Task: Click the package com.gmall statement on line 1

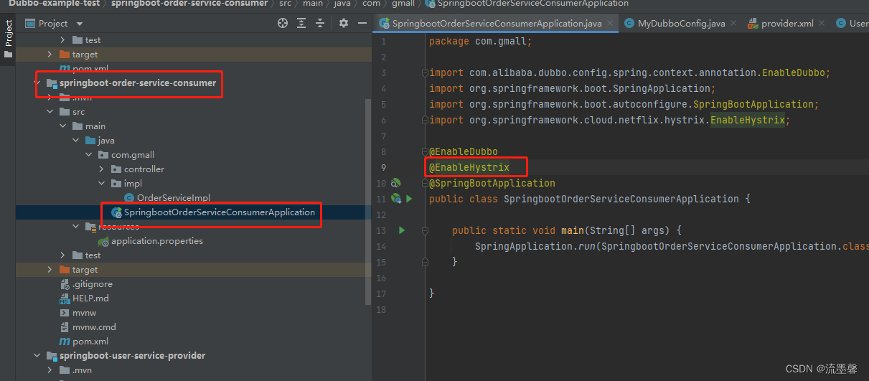Action: tap(481, 41)
